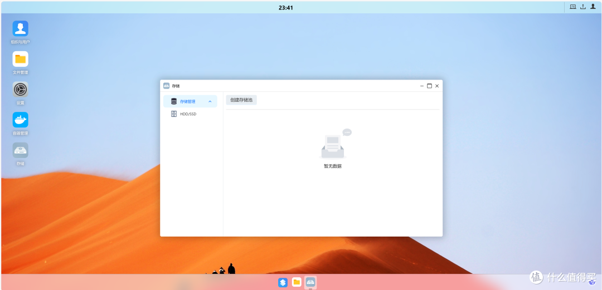Select 存储管理 in the storage sidebar
The width and height of the screenshot is (602, 290).
tap(190, 101)
